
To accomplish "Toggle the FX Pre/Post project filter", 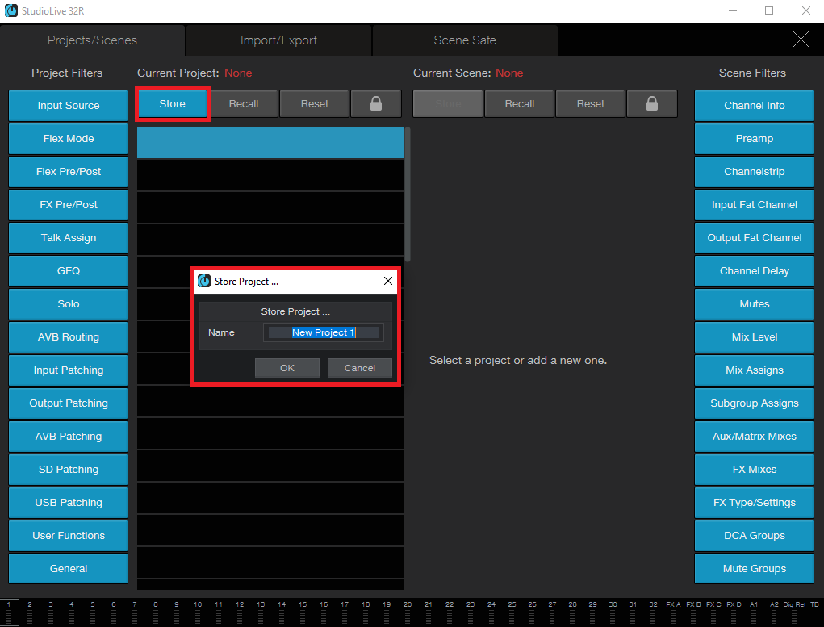I will click(69, 205).
